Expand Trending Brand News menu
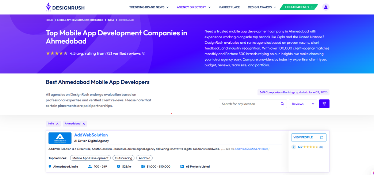This screenshot has height=175, width=374. point(149,7)
